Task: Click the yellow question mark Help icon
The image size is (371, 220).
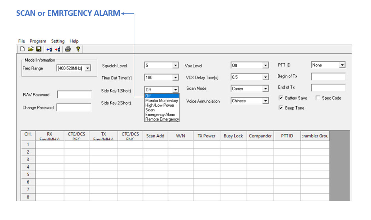Action: pos(78,49)
